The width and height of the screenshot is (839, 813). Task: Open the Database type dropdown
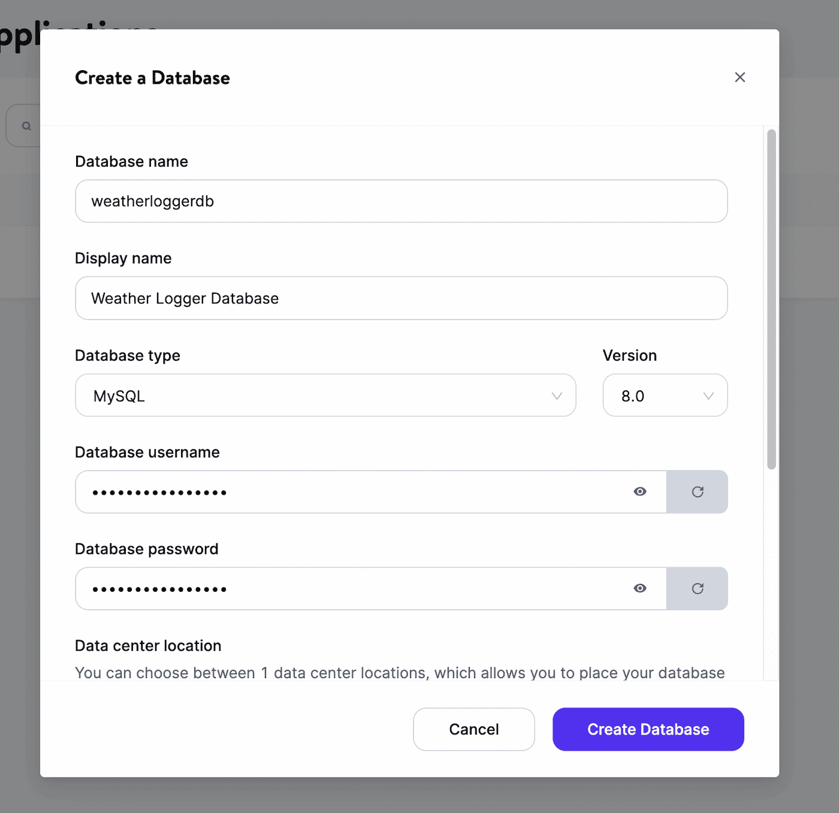coord(325,395)
